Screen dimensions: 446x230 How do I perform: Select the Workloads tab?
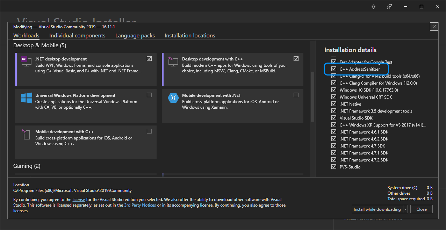point(26,36)
